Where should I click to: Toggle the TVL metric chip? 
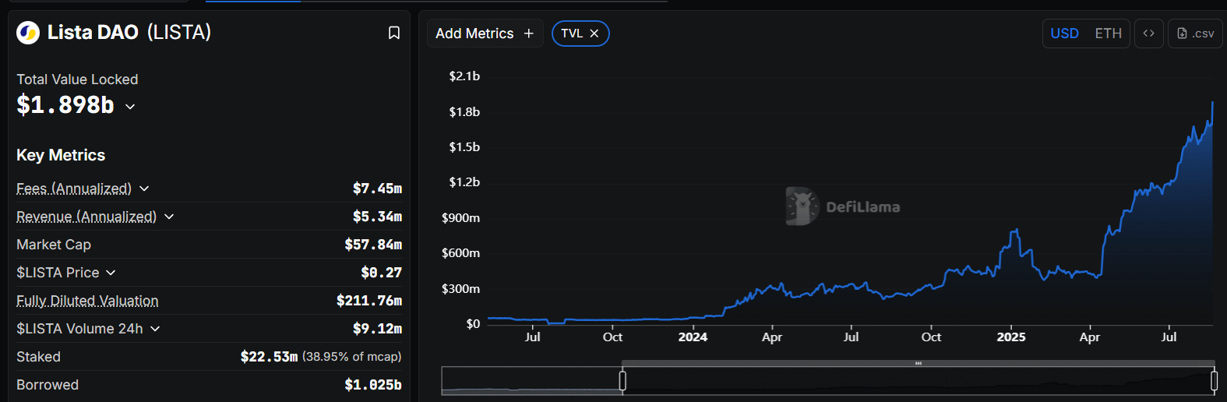(x=572, y=33)
